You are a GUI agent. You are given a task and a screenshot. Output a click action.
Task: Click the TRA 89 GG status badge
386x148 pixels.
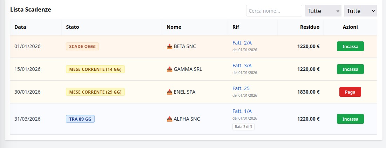click(x=80, y=119)
